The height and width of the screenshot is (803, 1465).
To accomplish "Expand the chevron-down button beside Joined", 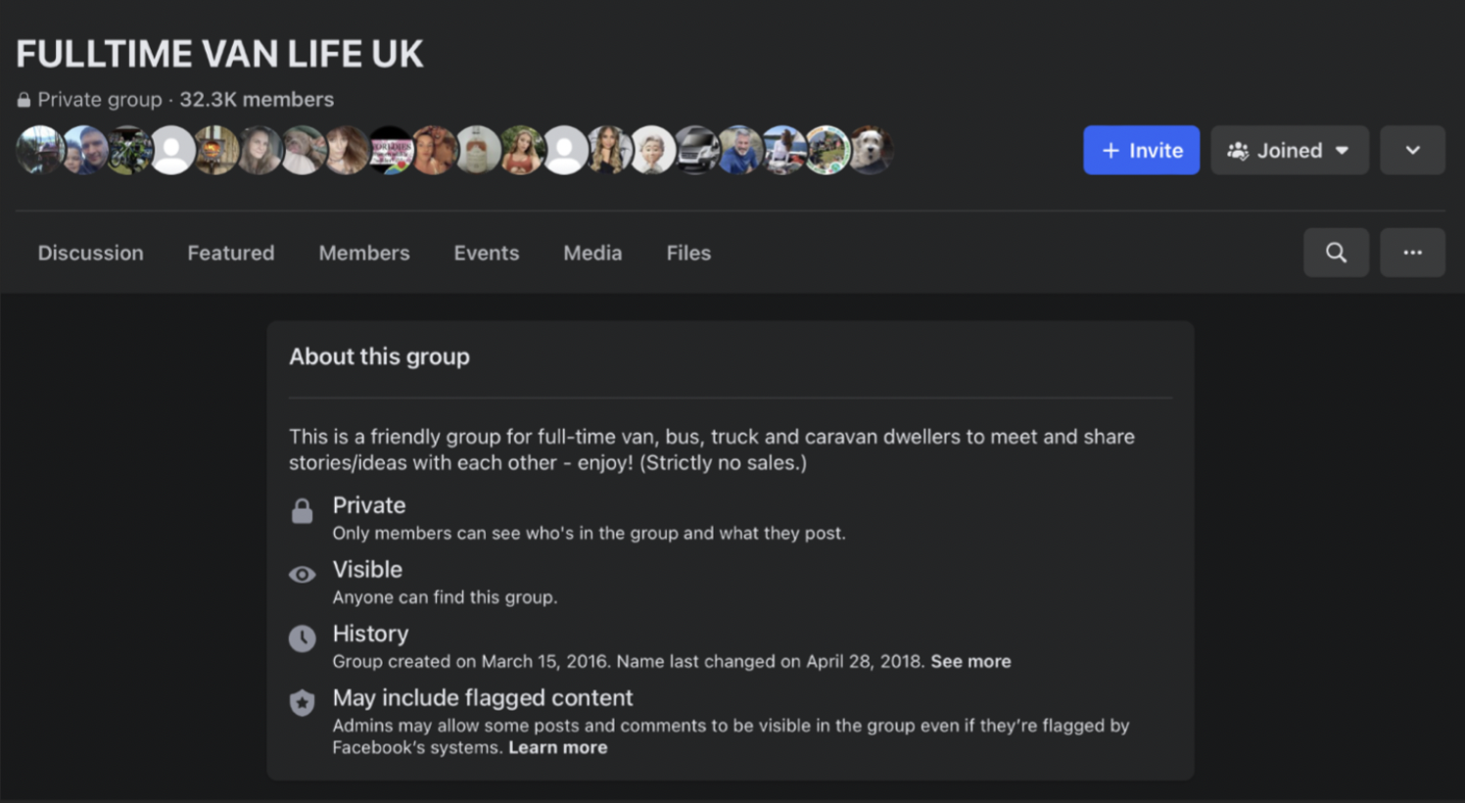I will (x=1412, y=151).
